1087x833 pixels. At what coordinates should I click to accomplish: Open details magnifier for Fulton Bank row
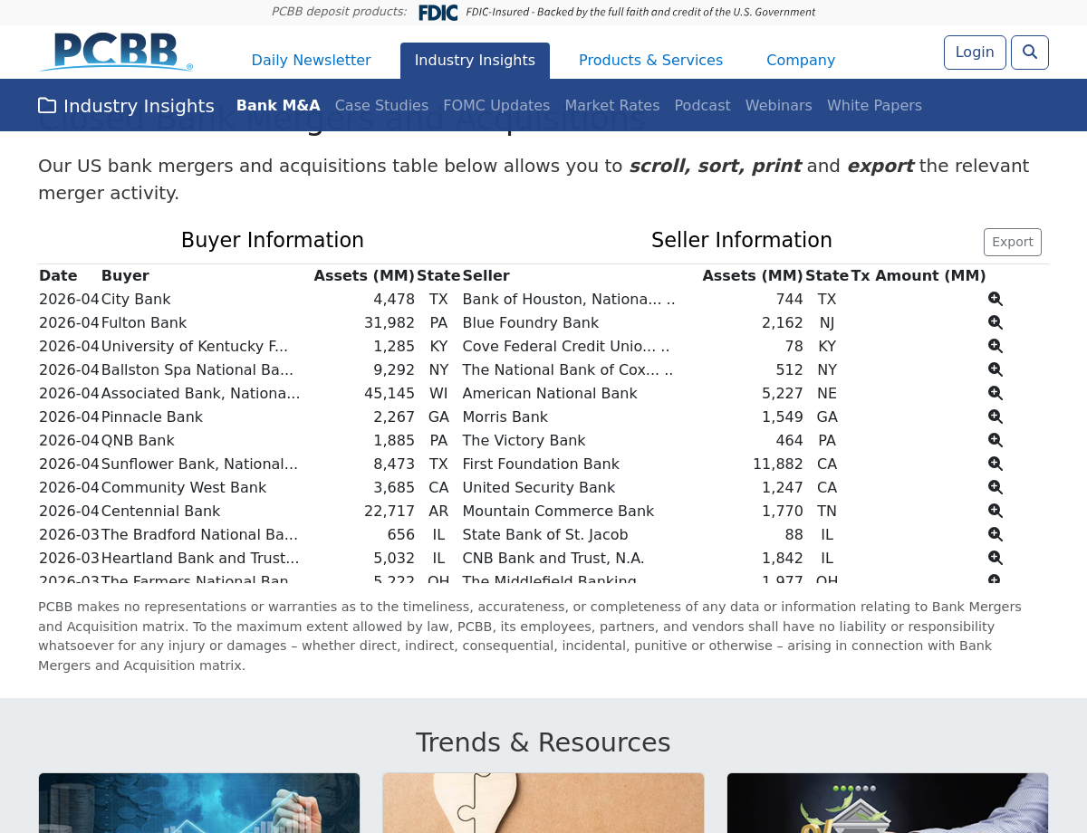click(x=995, y=323)
